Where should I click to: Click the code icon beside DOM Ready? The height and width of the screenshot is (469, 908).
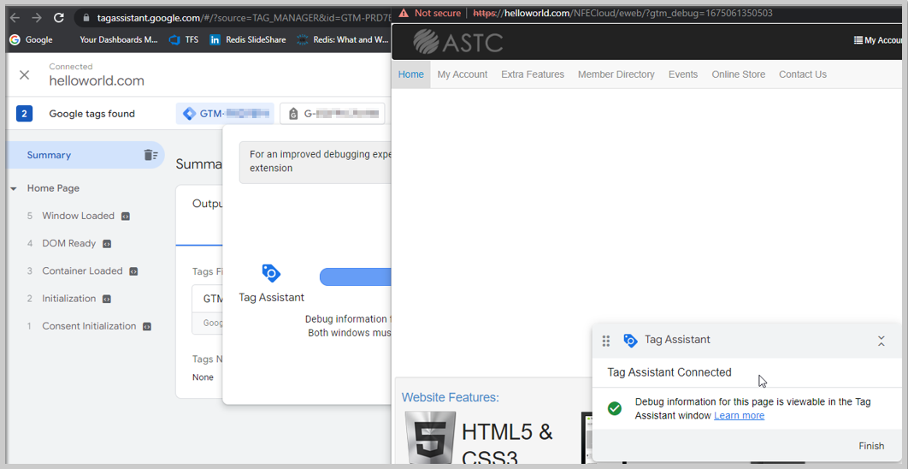(107, 244)
